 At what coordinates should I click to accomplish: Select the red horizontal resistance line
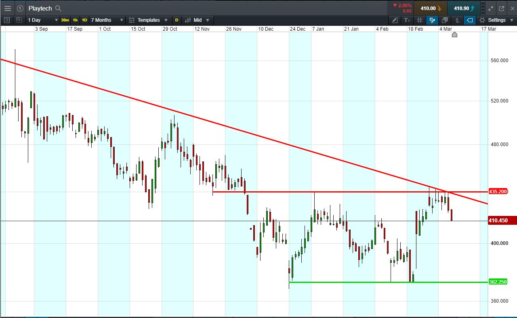[x=350, y=192]
